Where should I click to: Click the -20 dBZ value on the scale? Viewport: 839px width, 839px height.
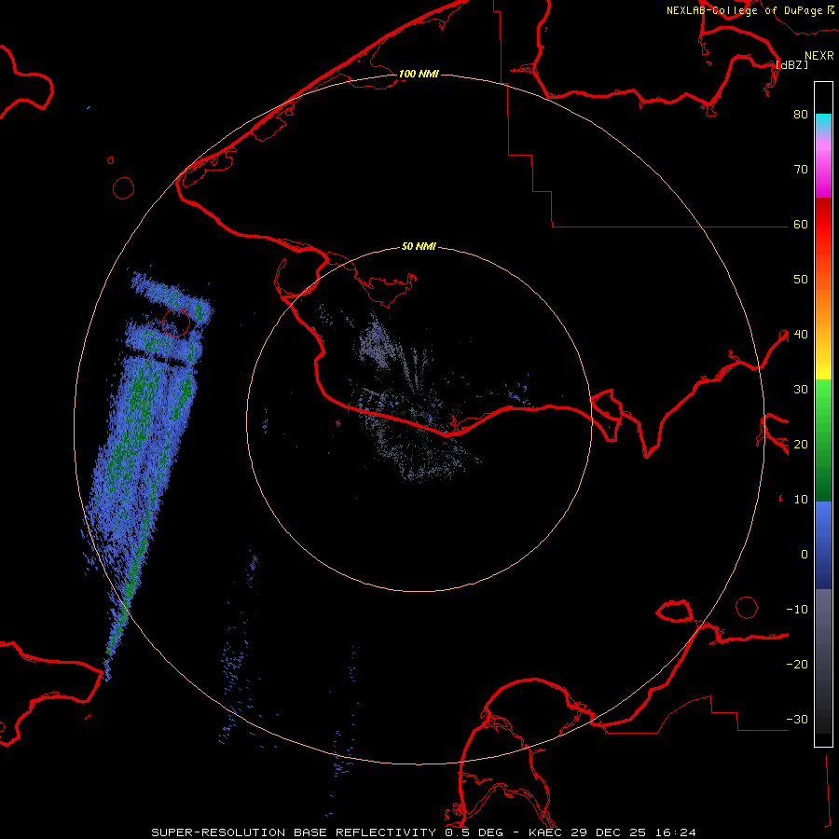pos(797,665)
